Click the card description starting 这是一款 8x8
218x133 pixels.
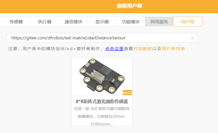point(102,116)
